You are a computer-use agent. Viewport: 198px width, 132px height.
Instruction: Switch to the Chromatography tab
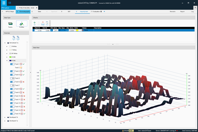click(24, 11)
